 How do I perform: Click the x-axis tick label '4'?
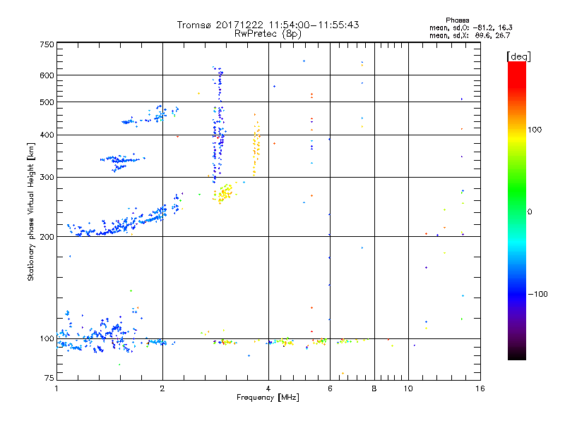tap(268, 388)
